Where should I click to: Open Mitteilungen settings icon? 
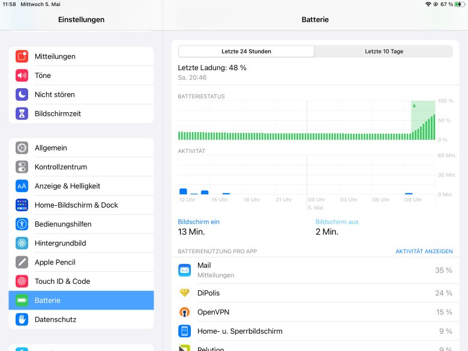[x=22, y=56]
